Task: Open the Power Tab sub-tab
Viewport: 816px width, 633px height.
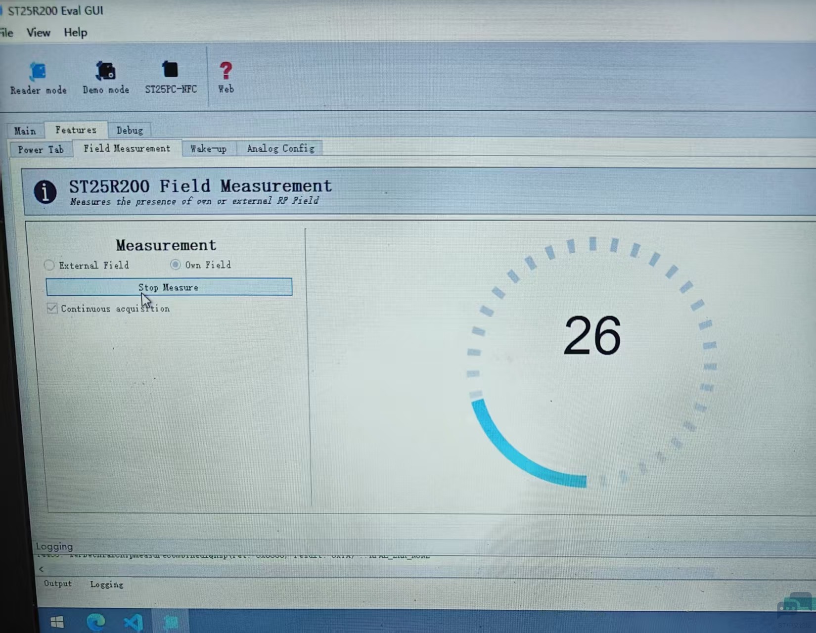Action: 41,149
